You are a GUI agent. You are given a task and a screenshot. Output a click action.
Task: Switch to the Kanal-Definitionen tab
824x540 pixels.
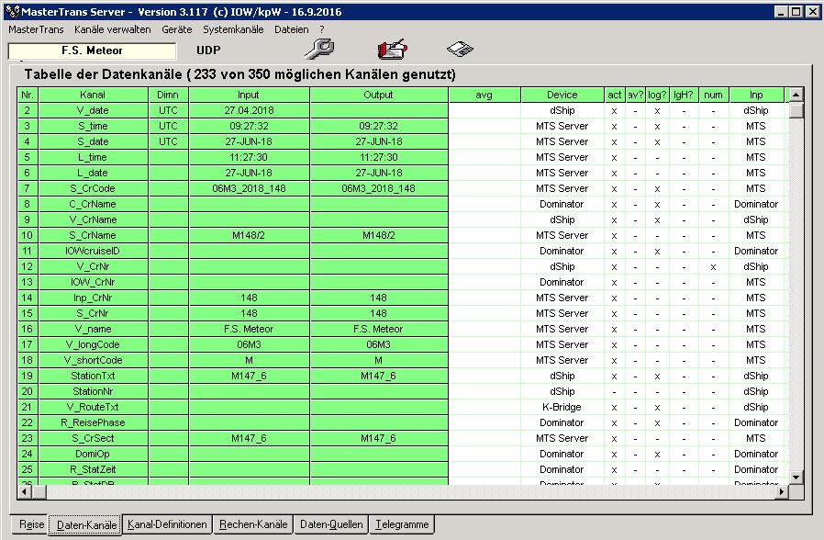(x=167, y=524)
